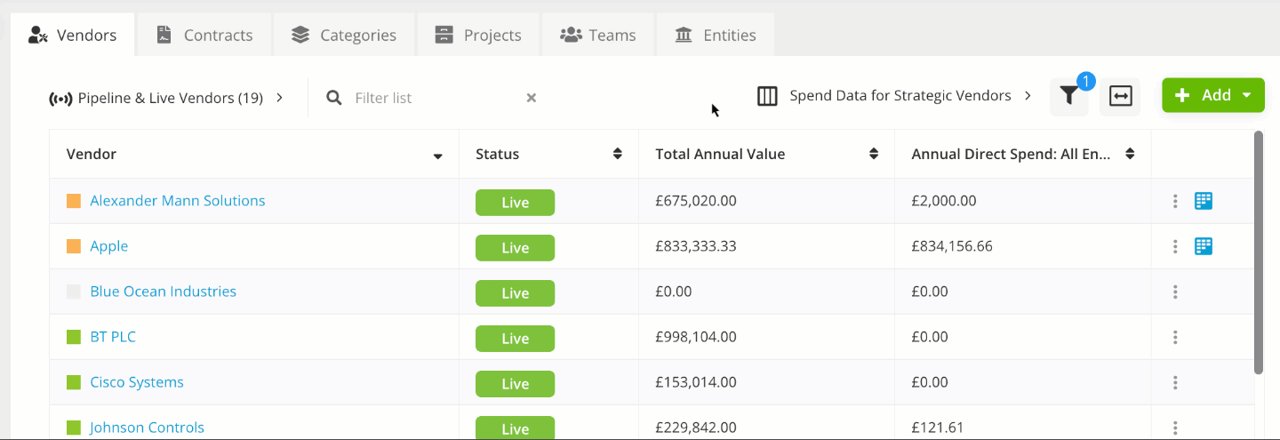This screenshot has height=440, width=1280.
Task: Open spreadsheet icon in Apple row
Action: 1204,246
